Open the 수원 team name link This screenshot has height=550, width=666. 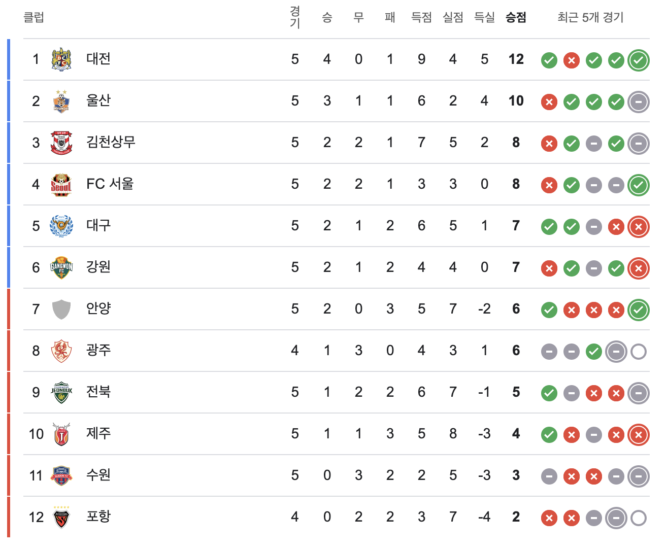coord(98,474)
